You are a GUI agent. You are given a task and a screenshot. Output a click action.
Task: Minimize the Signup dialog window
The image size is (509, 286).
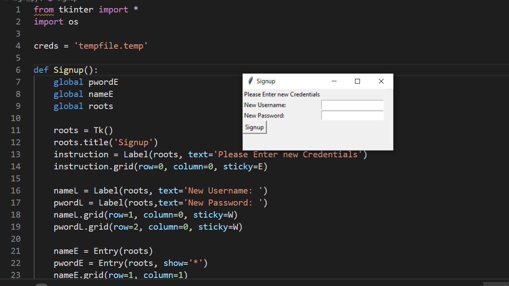pyautogui.click(x=334, y=81)
